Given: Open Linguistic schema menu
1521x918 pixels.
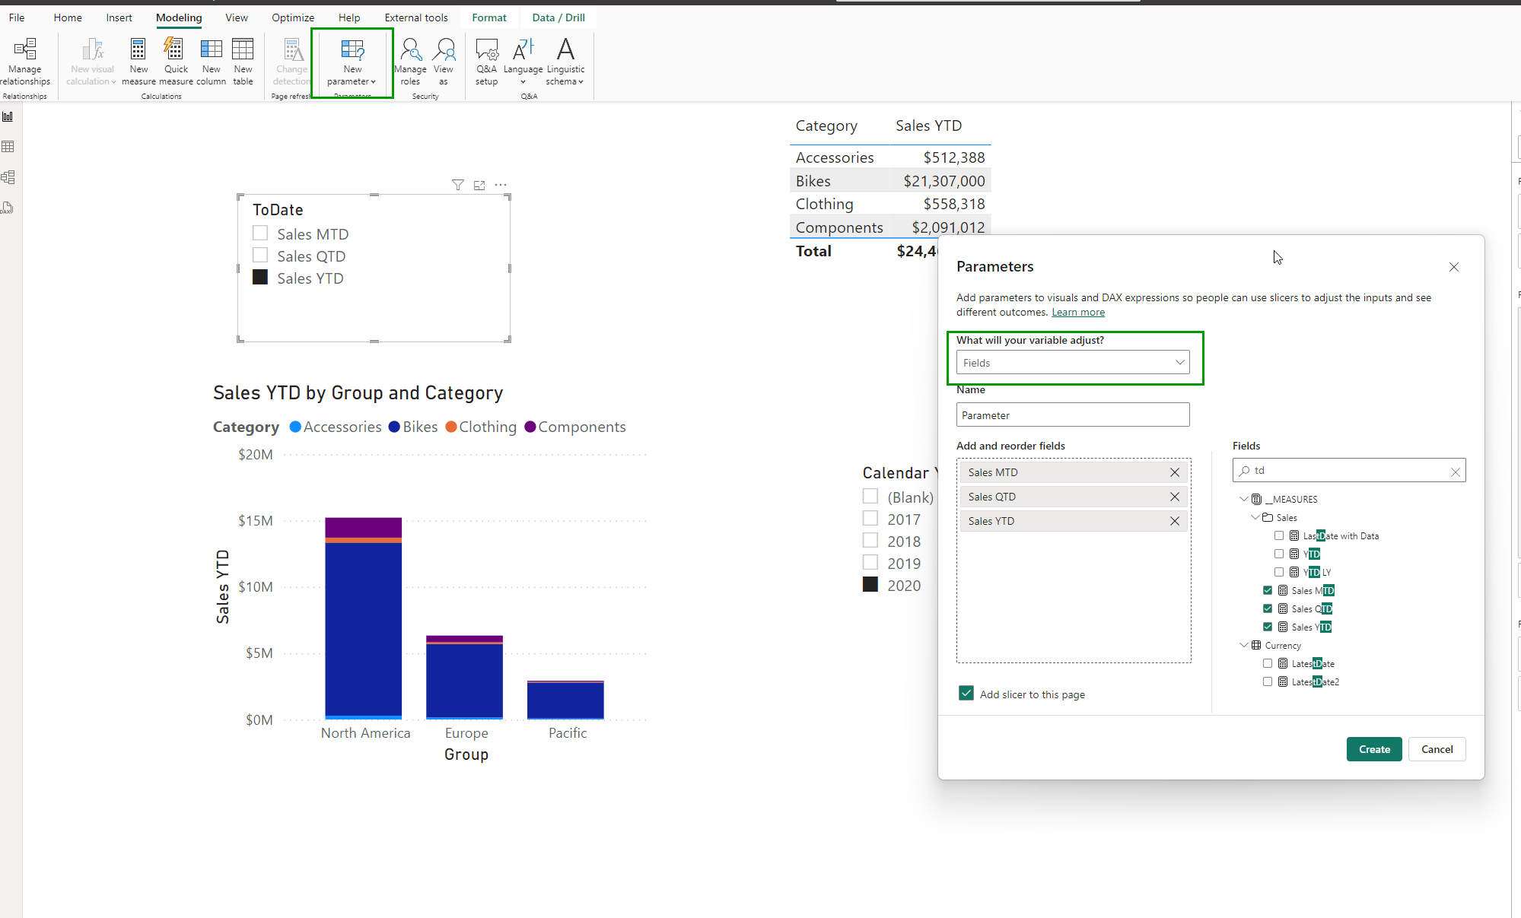Looking at the screenshot, I should [565, 62].
